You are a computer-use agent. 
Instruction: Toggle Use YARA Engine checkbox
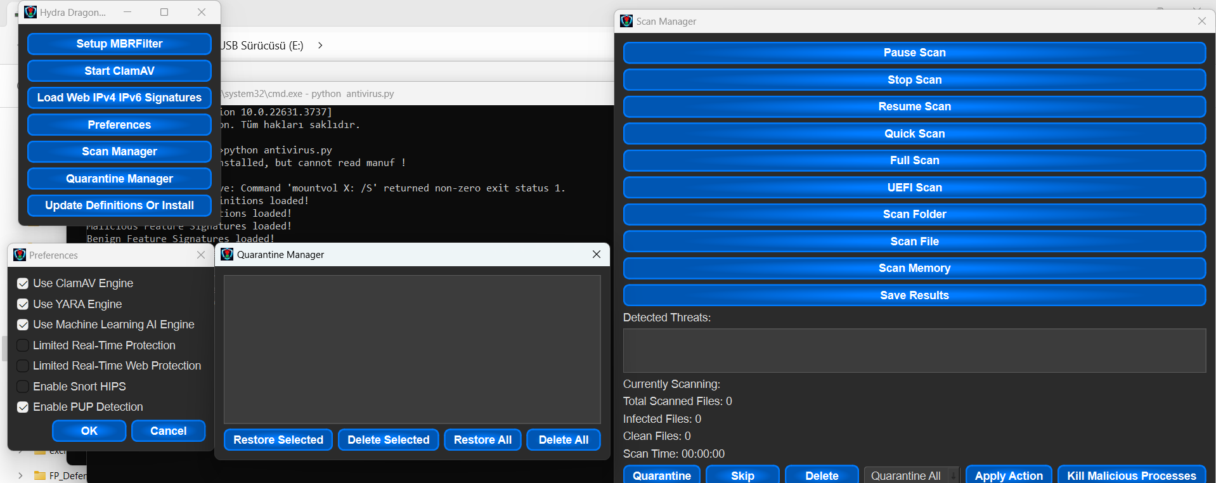coord(23,304)
